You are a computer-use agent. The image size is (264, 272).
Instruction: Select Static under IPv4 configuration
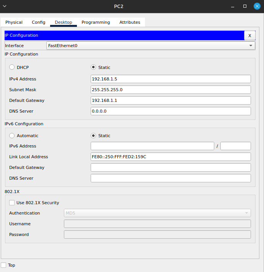(93, 67)
